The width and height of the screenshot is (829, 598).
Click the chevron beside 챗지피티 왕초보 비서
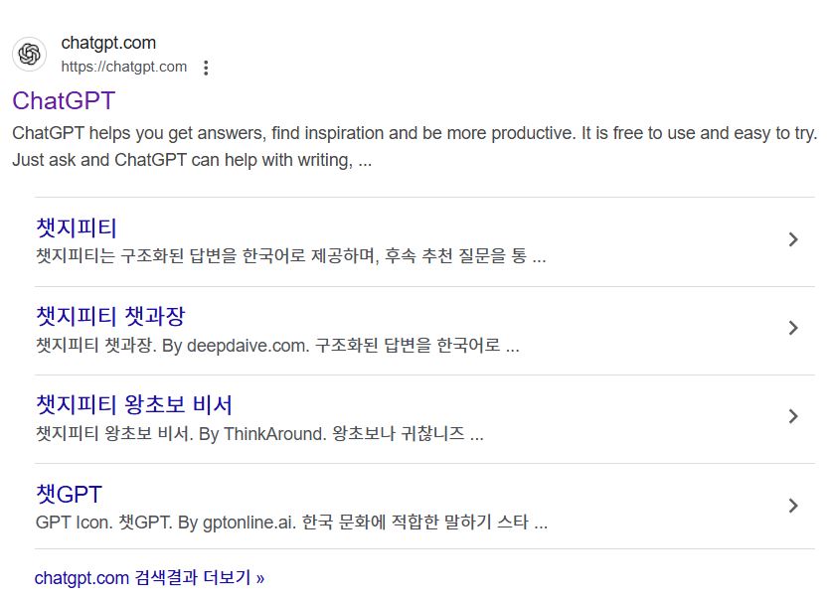click(x=792, y=415)
